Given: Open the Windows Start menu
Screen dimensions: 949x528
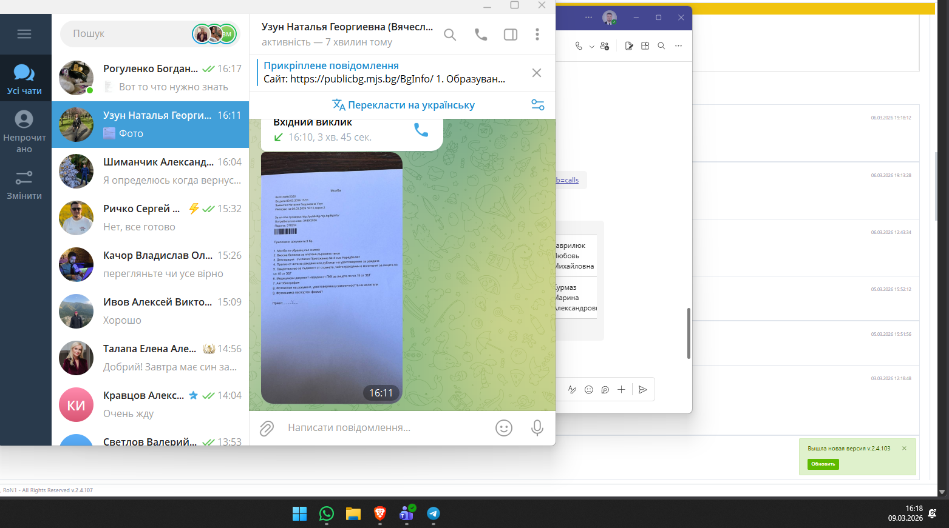Looking at the screenshot, I should pos(300,514).
